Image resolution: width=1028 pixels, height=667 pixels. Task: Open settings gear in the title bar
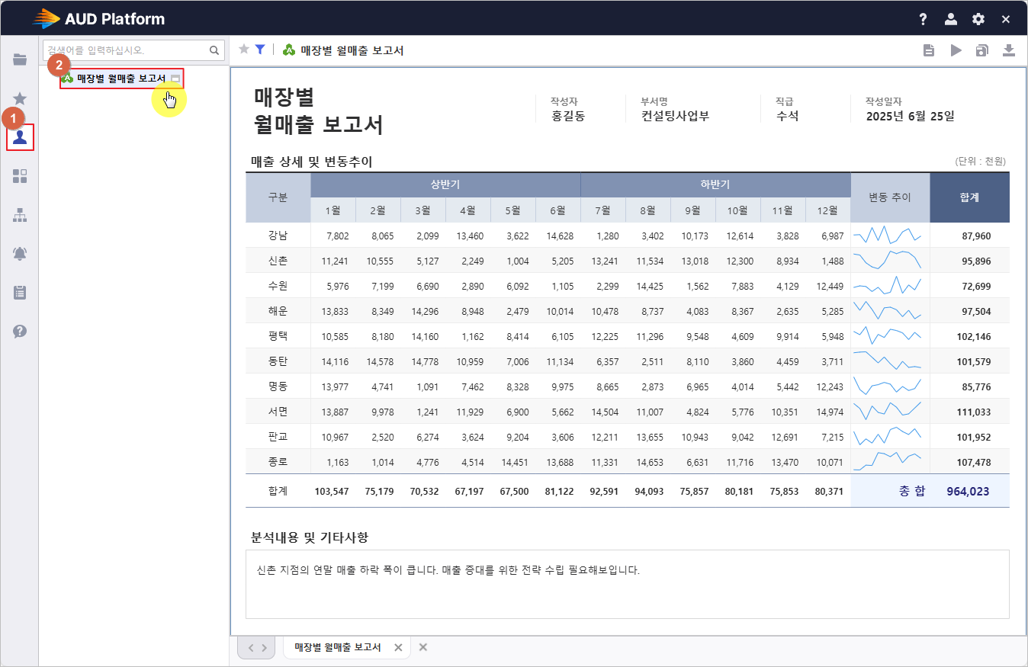pos(978,19)
